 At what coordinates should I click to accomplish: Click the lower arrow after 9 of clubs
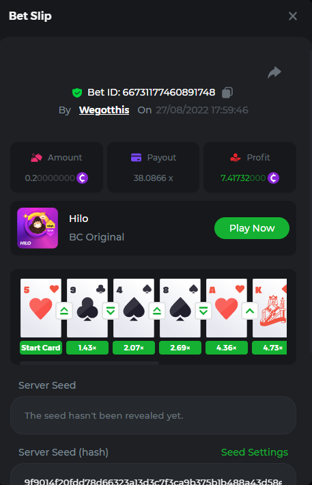(x=111, y=311)
